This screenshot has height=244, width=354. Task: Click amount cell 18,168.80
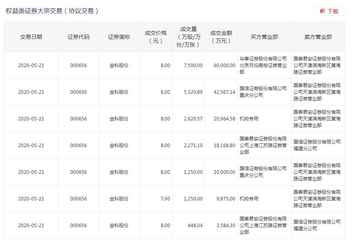(224, 146)
